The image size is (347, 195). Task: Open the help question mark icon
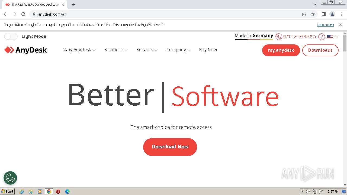pos(322,37)
